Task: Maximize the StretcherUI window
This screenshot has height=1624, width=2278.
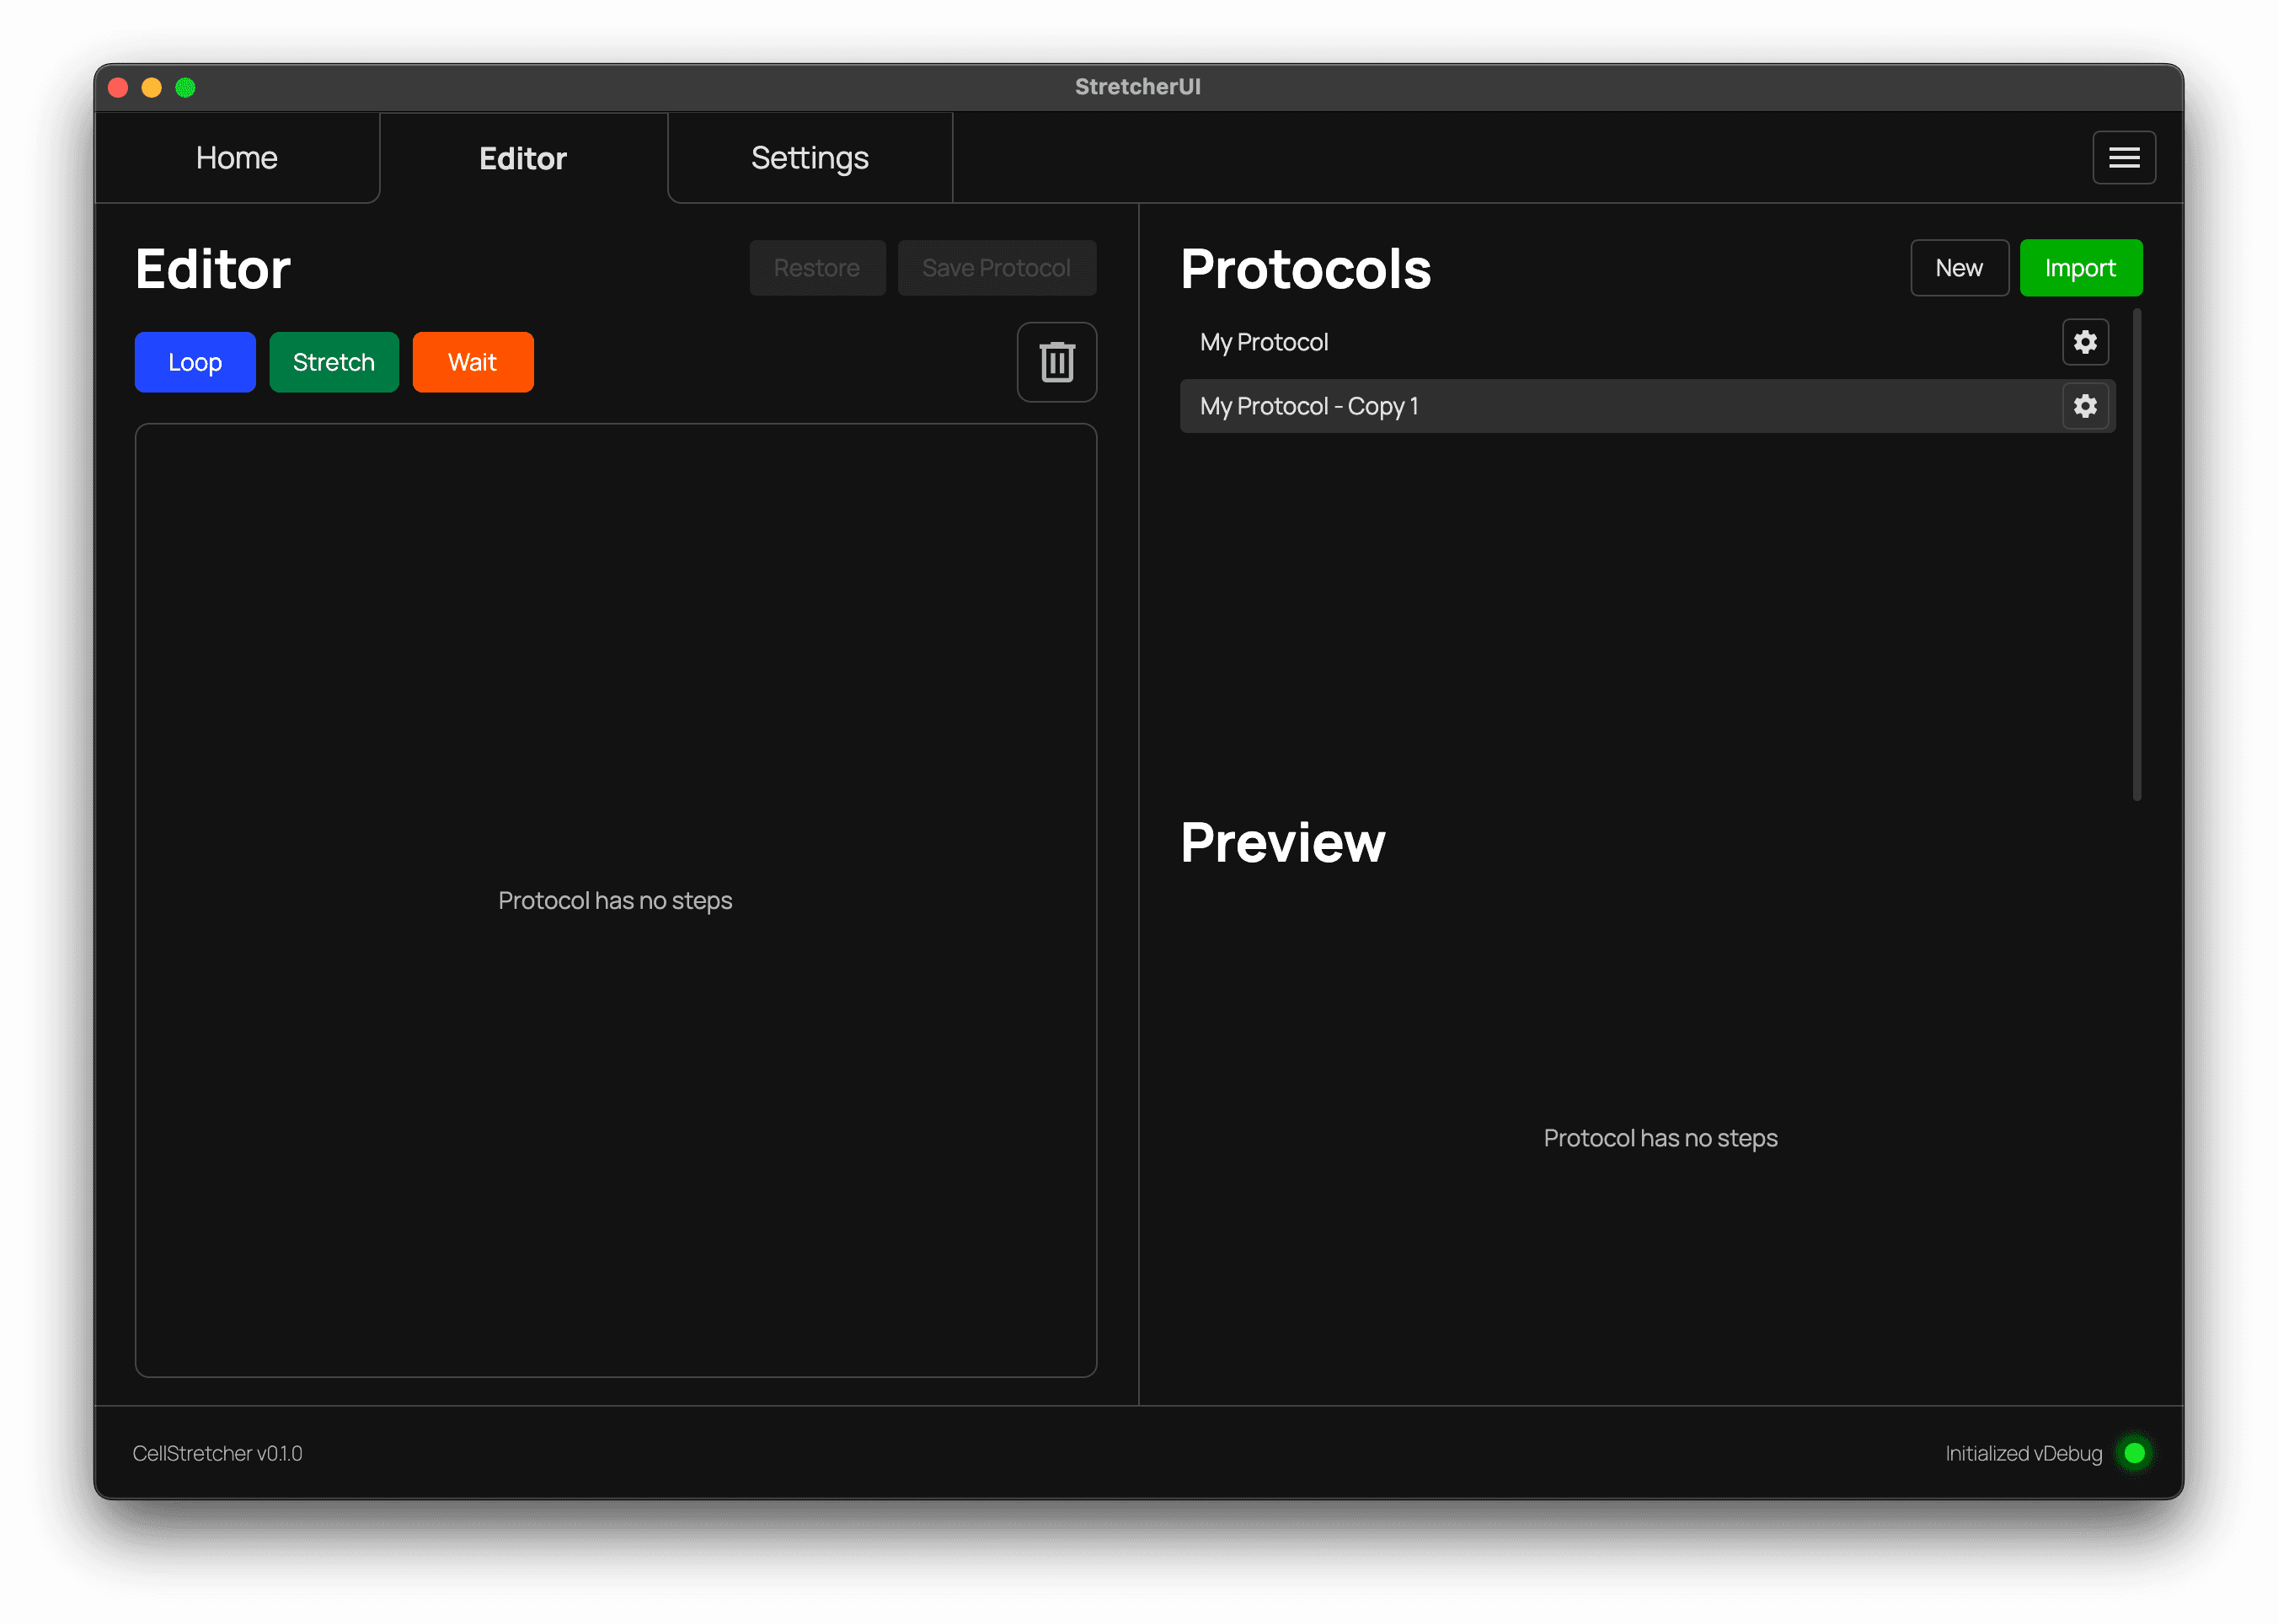Action: click(x=185, y=87)
